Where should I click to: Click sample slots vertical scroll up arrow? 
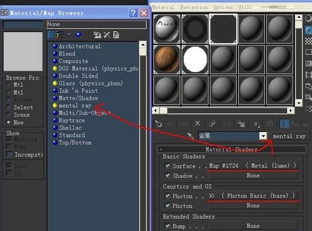(x=299, y=17)
